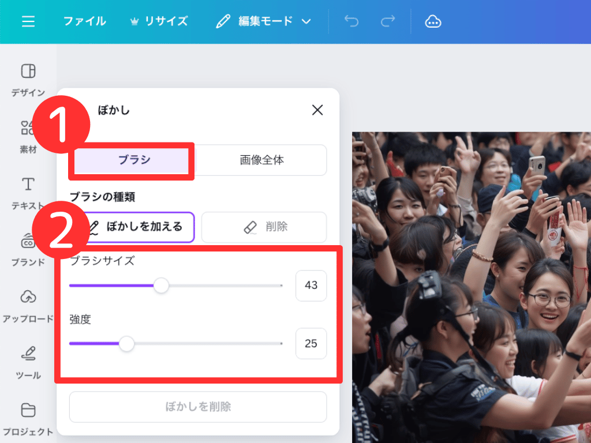Expand the 編集モード dropdown
This screenshot has height=443, width=591.
pos(263,22)
